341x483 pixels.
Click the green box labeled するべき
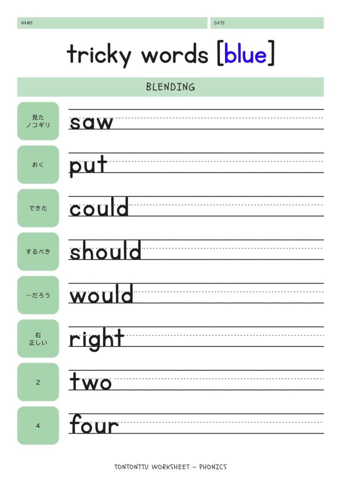(38, 251)
